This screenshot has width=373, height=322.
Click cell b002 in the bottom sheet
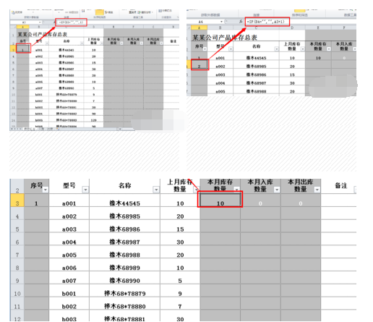pyautogui.click(x=69, y=303)
